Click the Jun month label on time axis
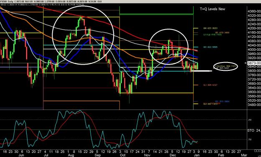The width and height of the screenshot is (261, 157). coord(21,155)
